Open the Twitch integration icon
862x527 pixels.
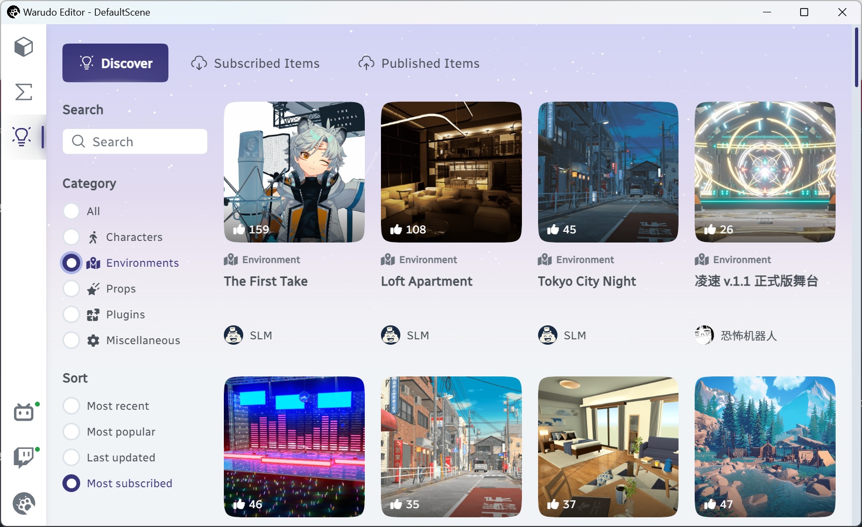(24, 458)
